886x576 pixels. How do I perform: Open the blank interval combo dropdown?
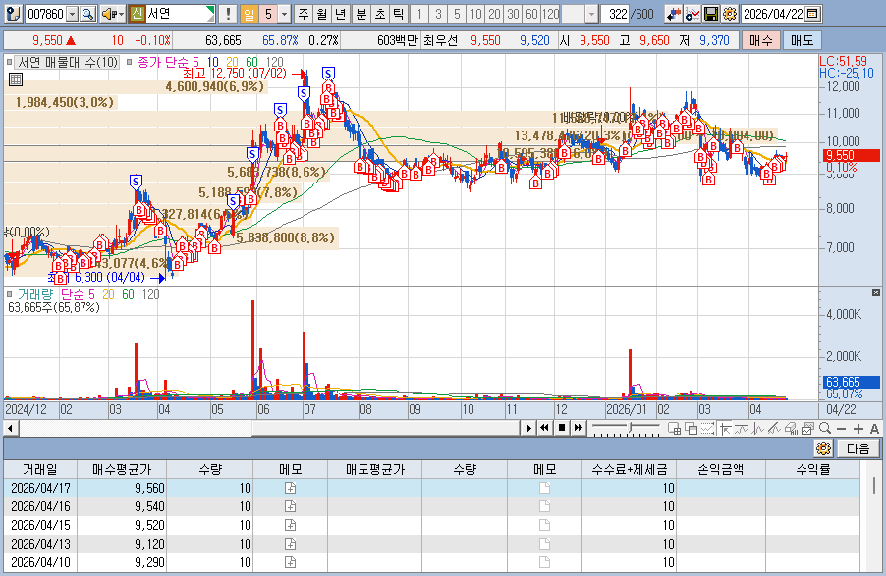pos(590,14)
